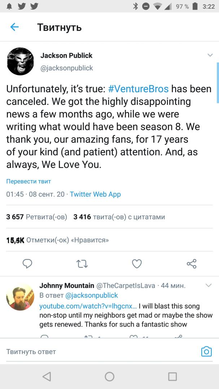Like the tweet with heart icon

(x=137, y=264)
